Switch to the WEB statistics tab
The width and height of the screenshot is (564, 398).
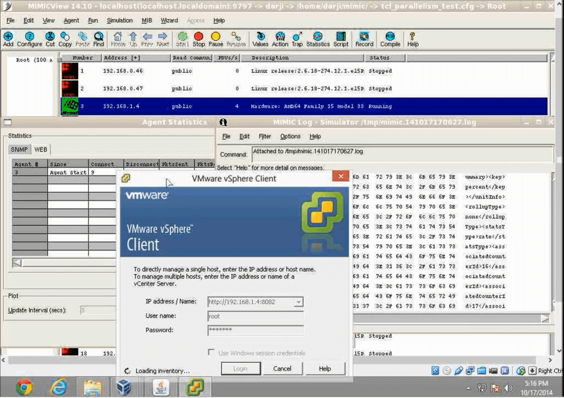tap(41, 150)
